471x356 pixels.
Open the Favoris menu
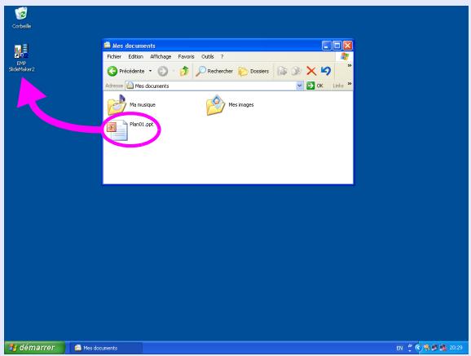pyautogui.click(x=186, y=56)
